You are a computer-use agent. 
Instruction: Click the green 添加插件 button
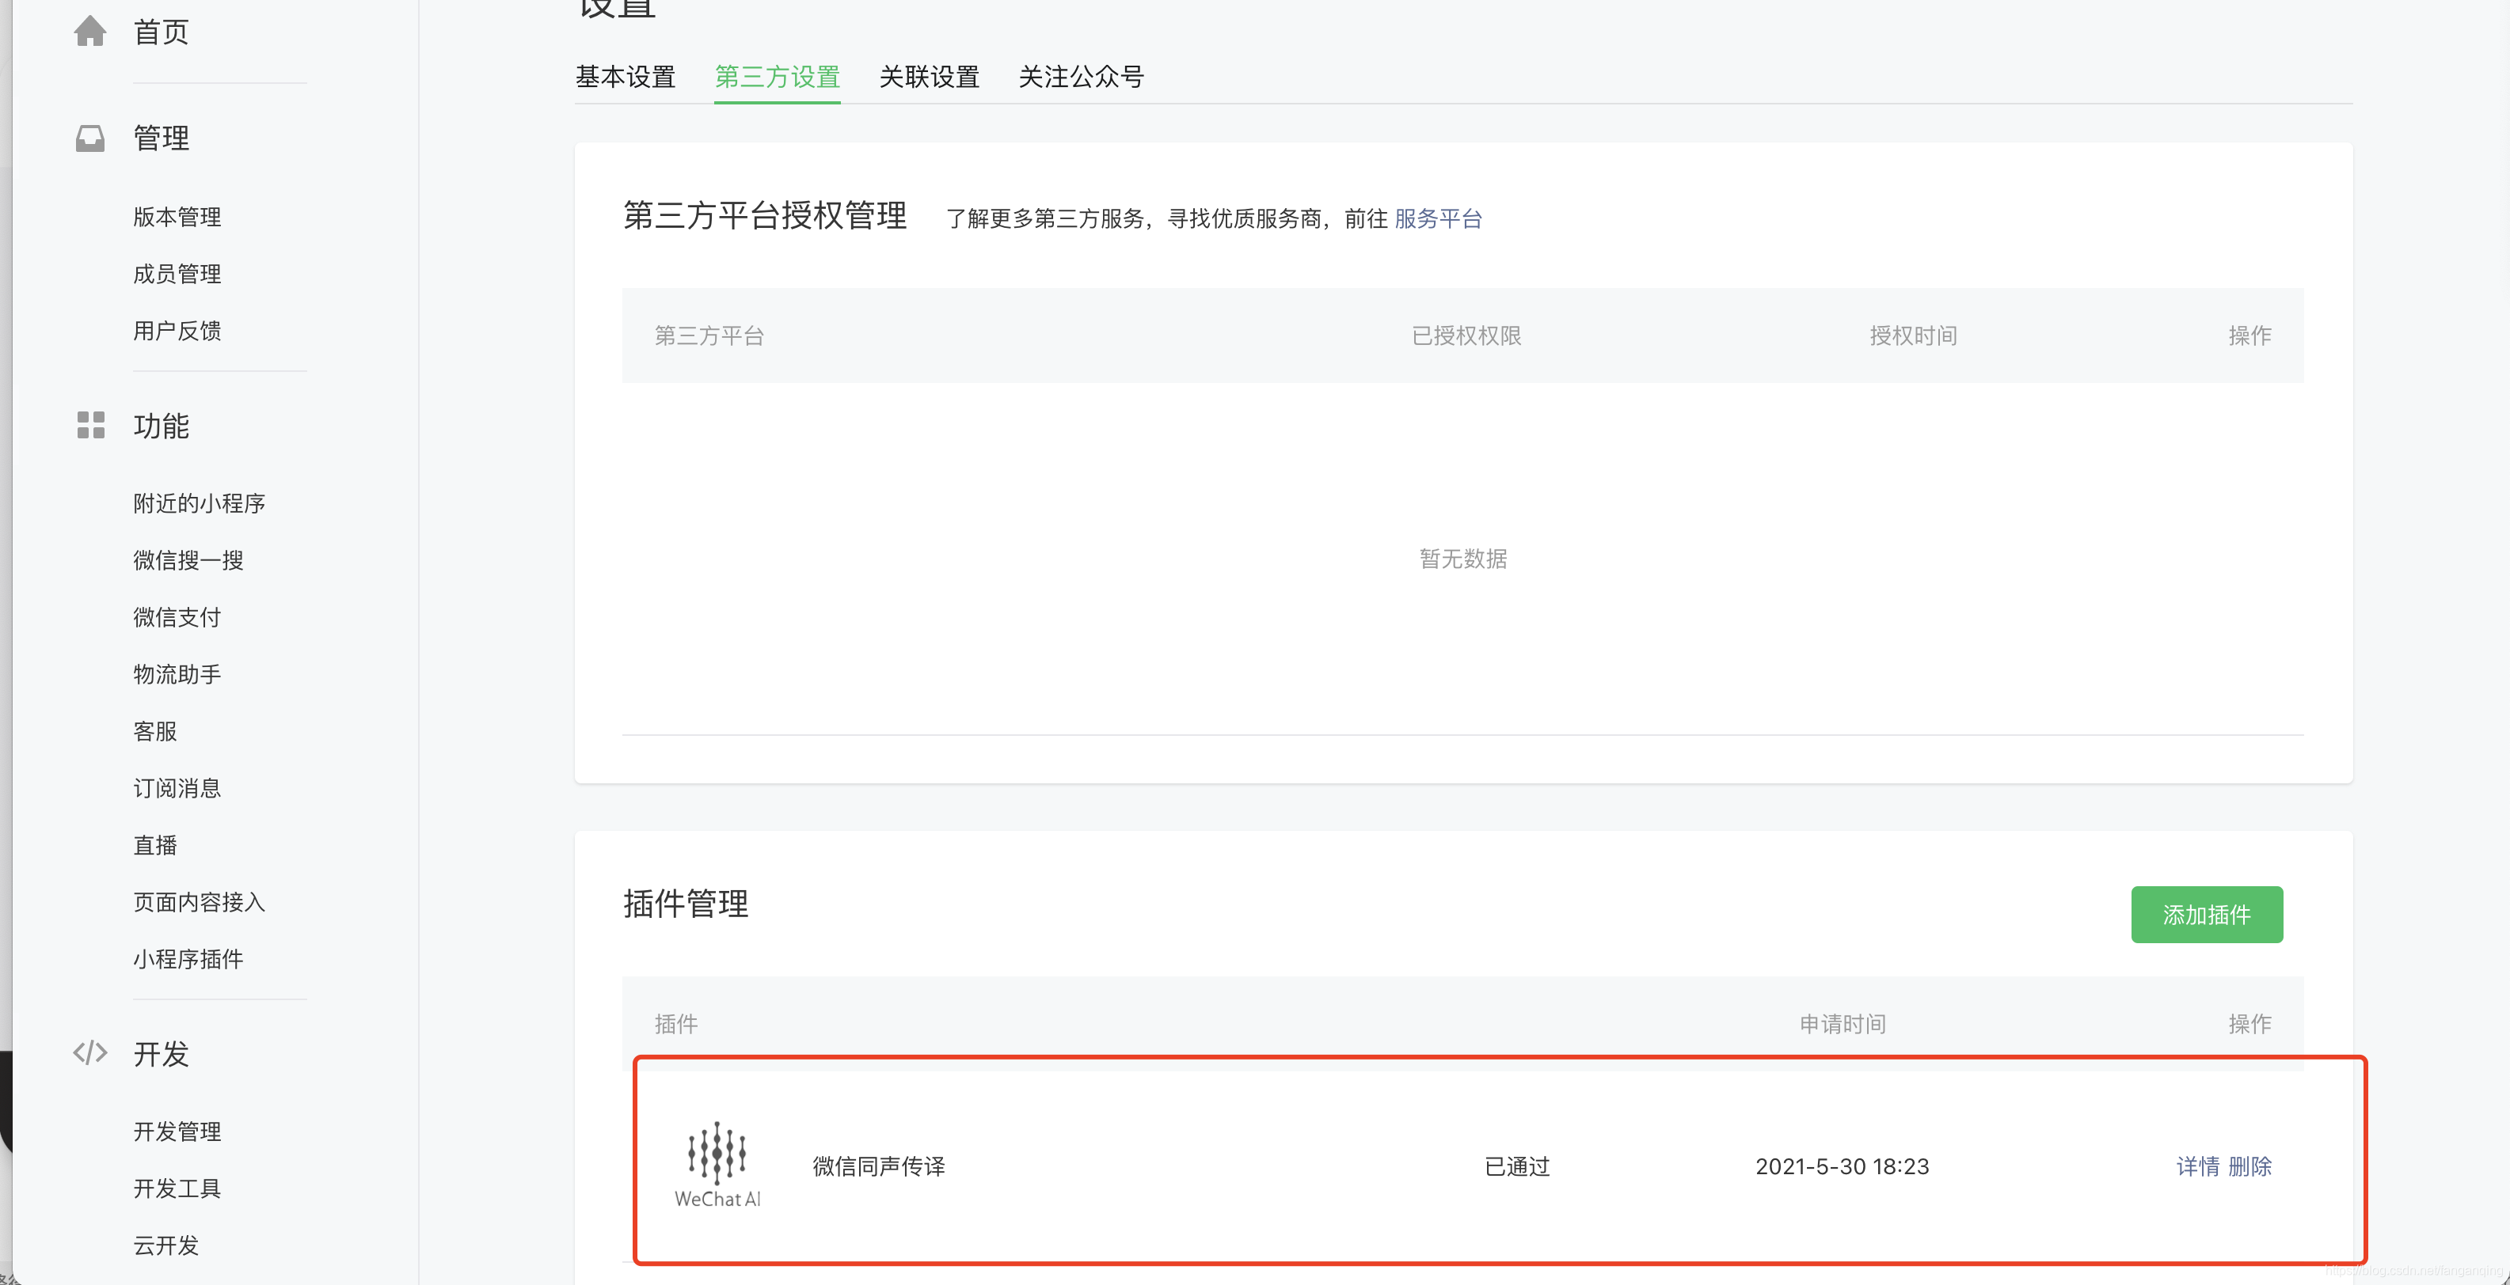point(2207,915)
